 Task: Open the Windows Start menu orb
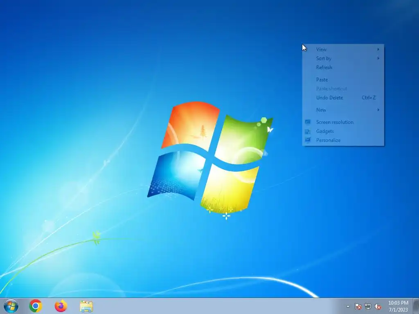(x=11, y=306)
